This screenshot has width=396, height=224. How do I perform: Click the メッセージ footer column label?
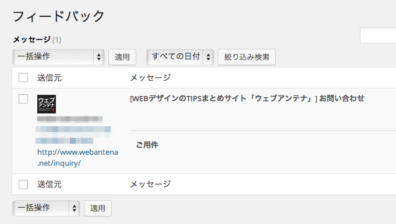tap(150, 184)
